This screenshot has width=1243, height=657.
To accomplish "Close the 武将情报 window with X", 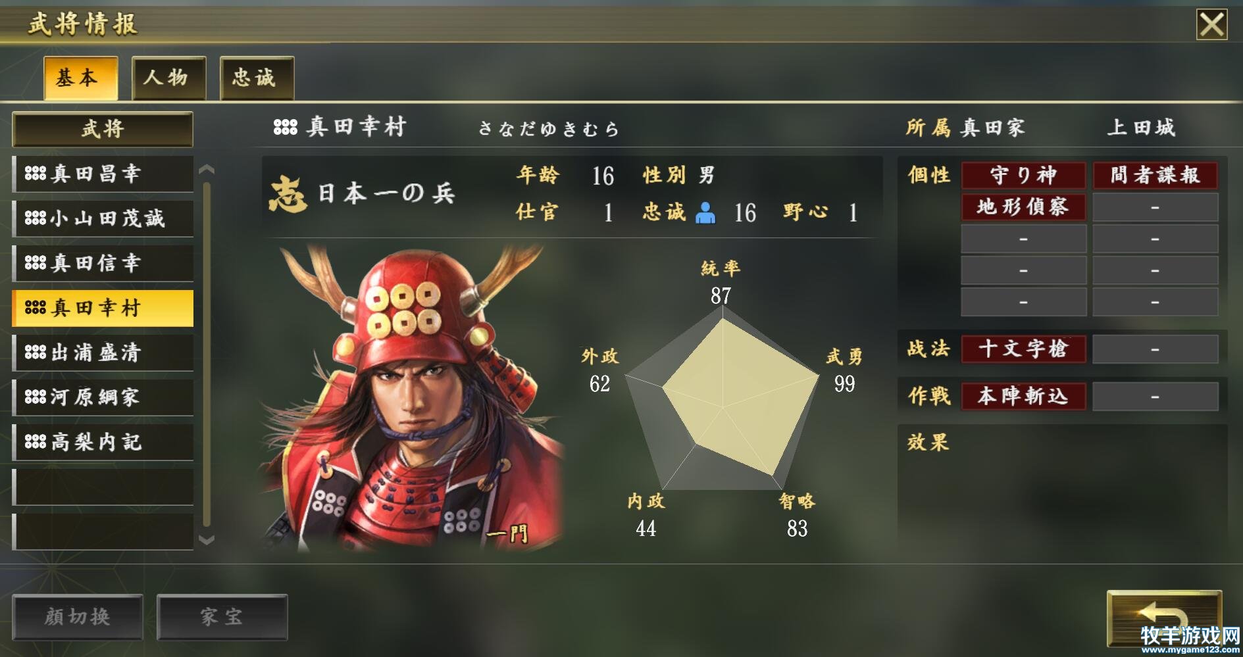I will pyautogui.click(x=1211, y=25).
